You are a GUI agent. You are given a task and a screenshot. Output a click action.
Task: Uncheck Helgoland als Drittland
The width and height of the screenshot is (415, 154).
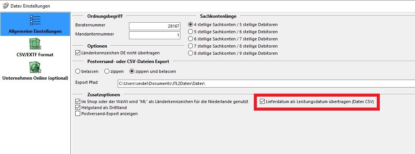(x=78, y=108)
